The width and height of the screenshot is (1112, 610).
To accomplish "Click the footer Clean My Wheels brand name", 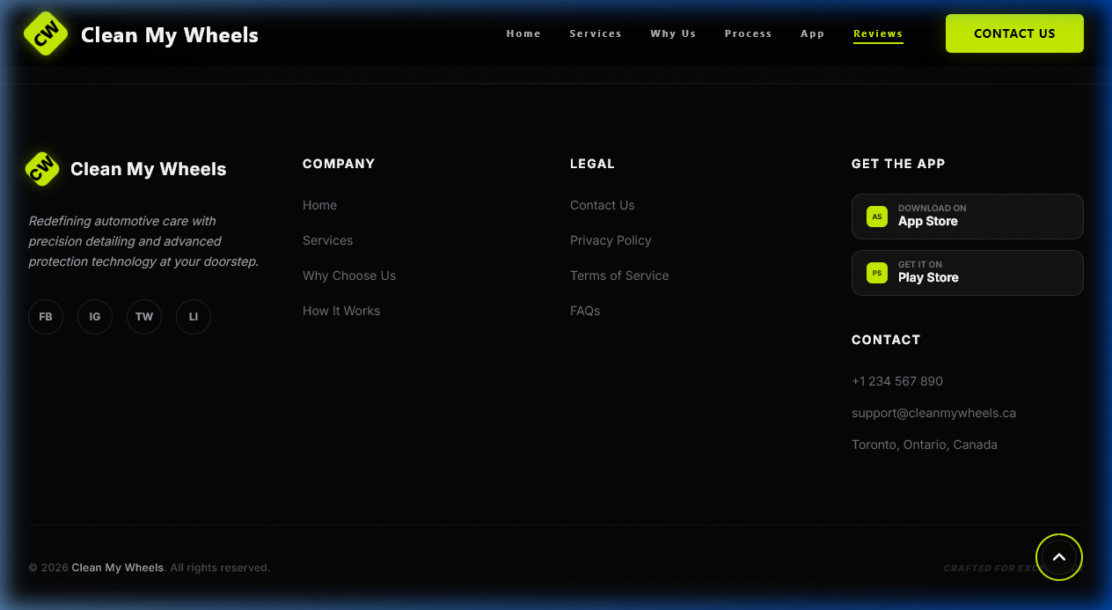I will [149, 169].
